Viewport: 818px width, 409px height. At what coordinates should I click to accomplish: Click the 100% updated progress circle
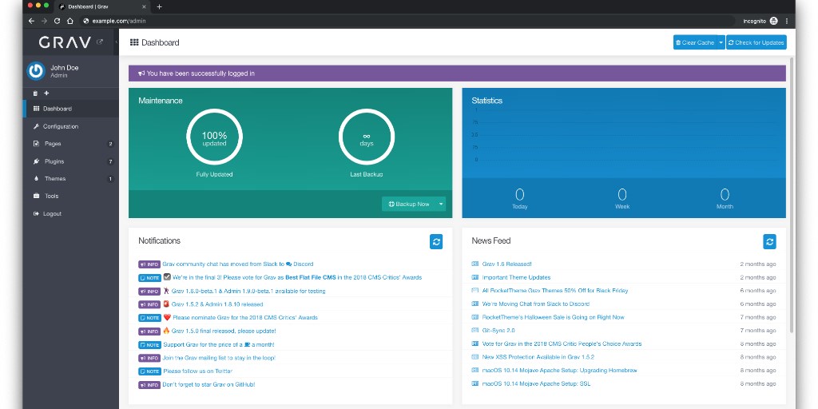(x=214, y=137)
